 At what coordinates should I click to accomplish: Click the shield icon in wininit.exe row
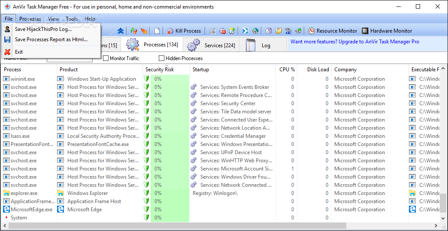[x=147, y=79]
